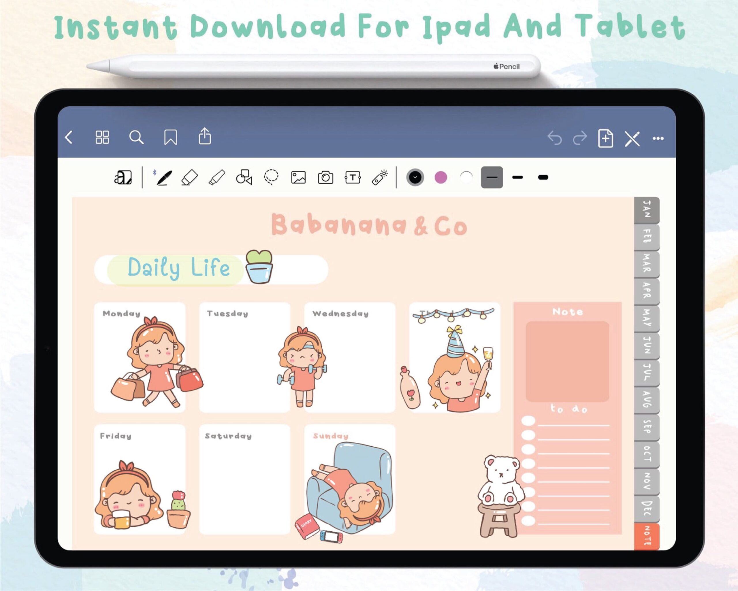The image size is (738, 591).
Task: Undo the last action
Action: (555, 138)
